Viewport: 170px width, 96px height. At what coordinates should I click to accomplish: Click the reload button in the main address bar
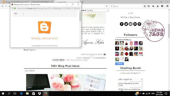(107, 6)
